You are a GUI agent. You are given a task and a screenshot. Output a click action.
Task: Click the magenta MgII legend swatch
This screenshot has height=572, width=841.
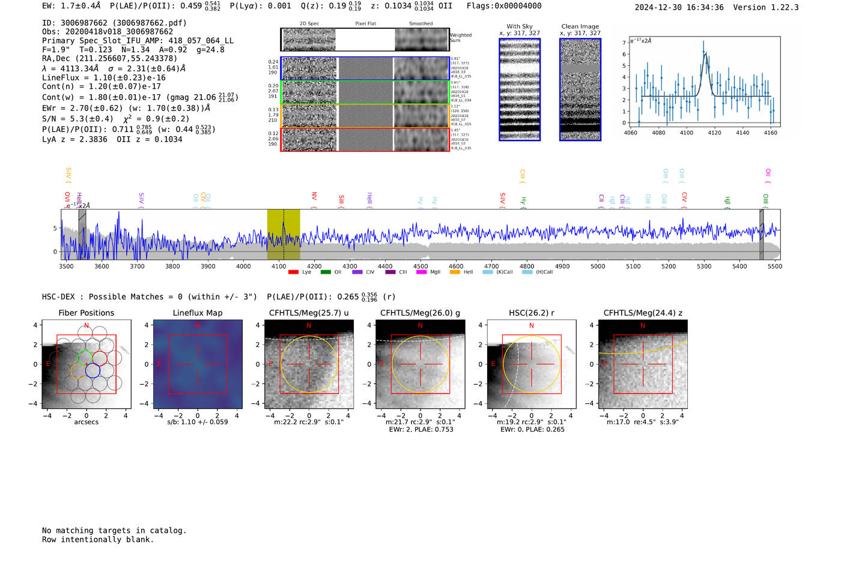pyautogui.click(x=421, y=272)
